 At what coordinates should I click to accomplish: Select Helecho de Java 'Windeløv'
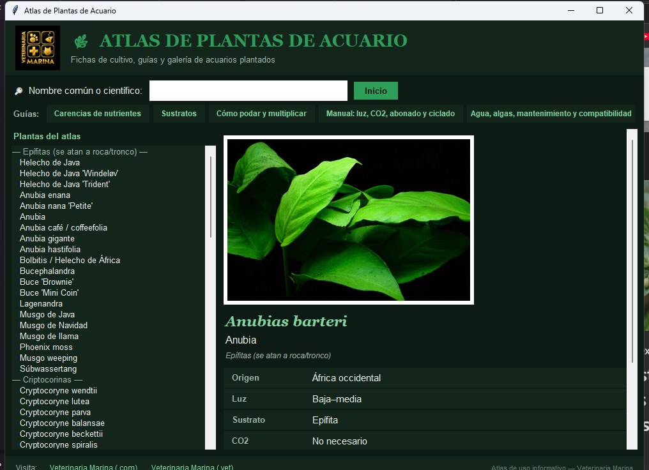point(69,173)
